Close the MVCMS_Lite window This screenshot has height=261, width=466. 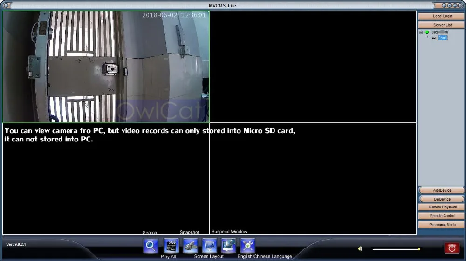click(460, 5)
